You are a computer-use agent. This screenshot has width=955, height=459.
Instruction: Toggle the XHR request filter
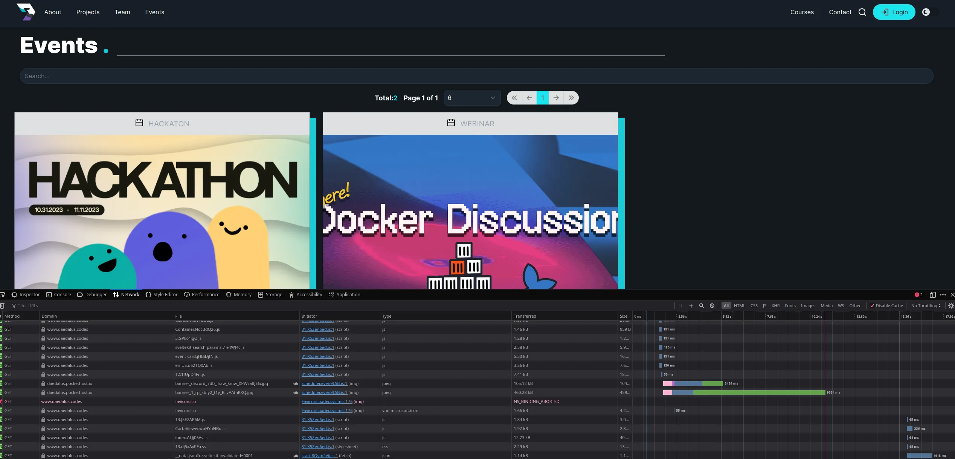(x=775, y=306)
